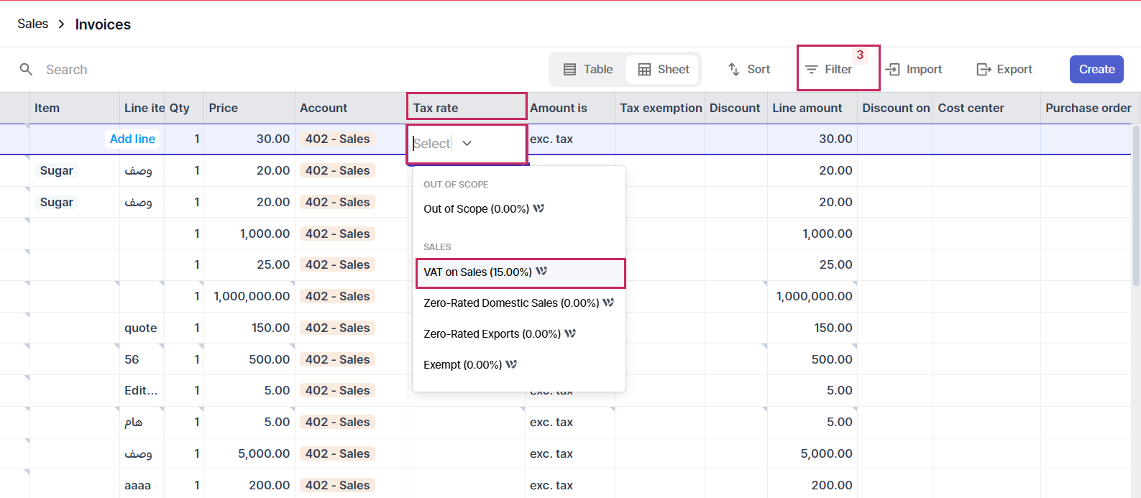The image size is (1141, 498).
Task: Click the 402 - Sales tag in the 30.00 row
Action: point(337,139)
